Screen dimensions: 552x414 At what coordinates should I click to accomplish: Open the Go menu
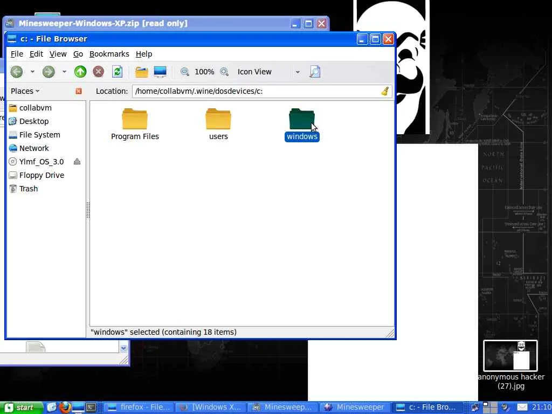(78, 54)
